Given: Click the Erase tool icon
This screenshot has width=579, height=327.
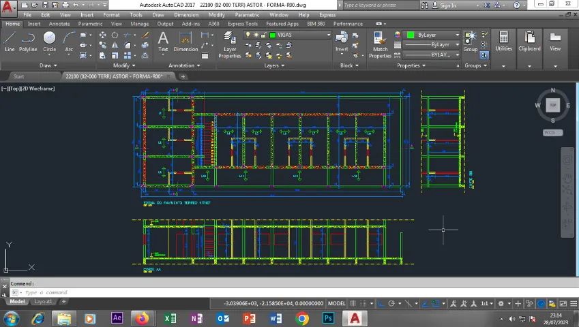Looking at the screenshot, I should coord(145,35).
